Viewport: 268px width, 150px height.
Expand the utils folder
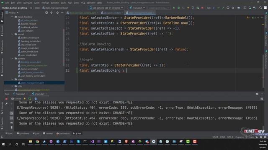12,86
